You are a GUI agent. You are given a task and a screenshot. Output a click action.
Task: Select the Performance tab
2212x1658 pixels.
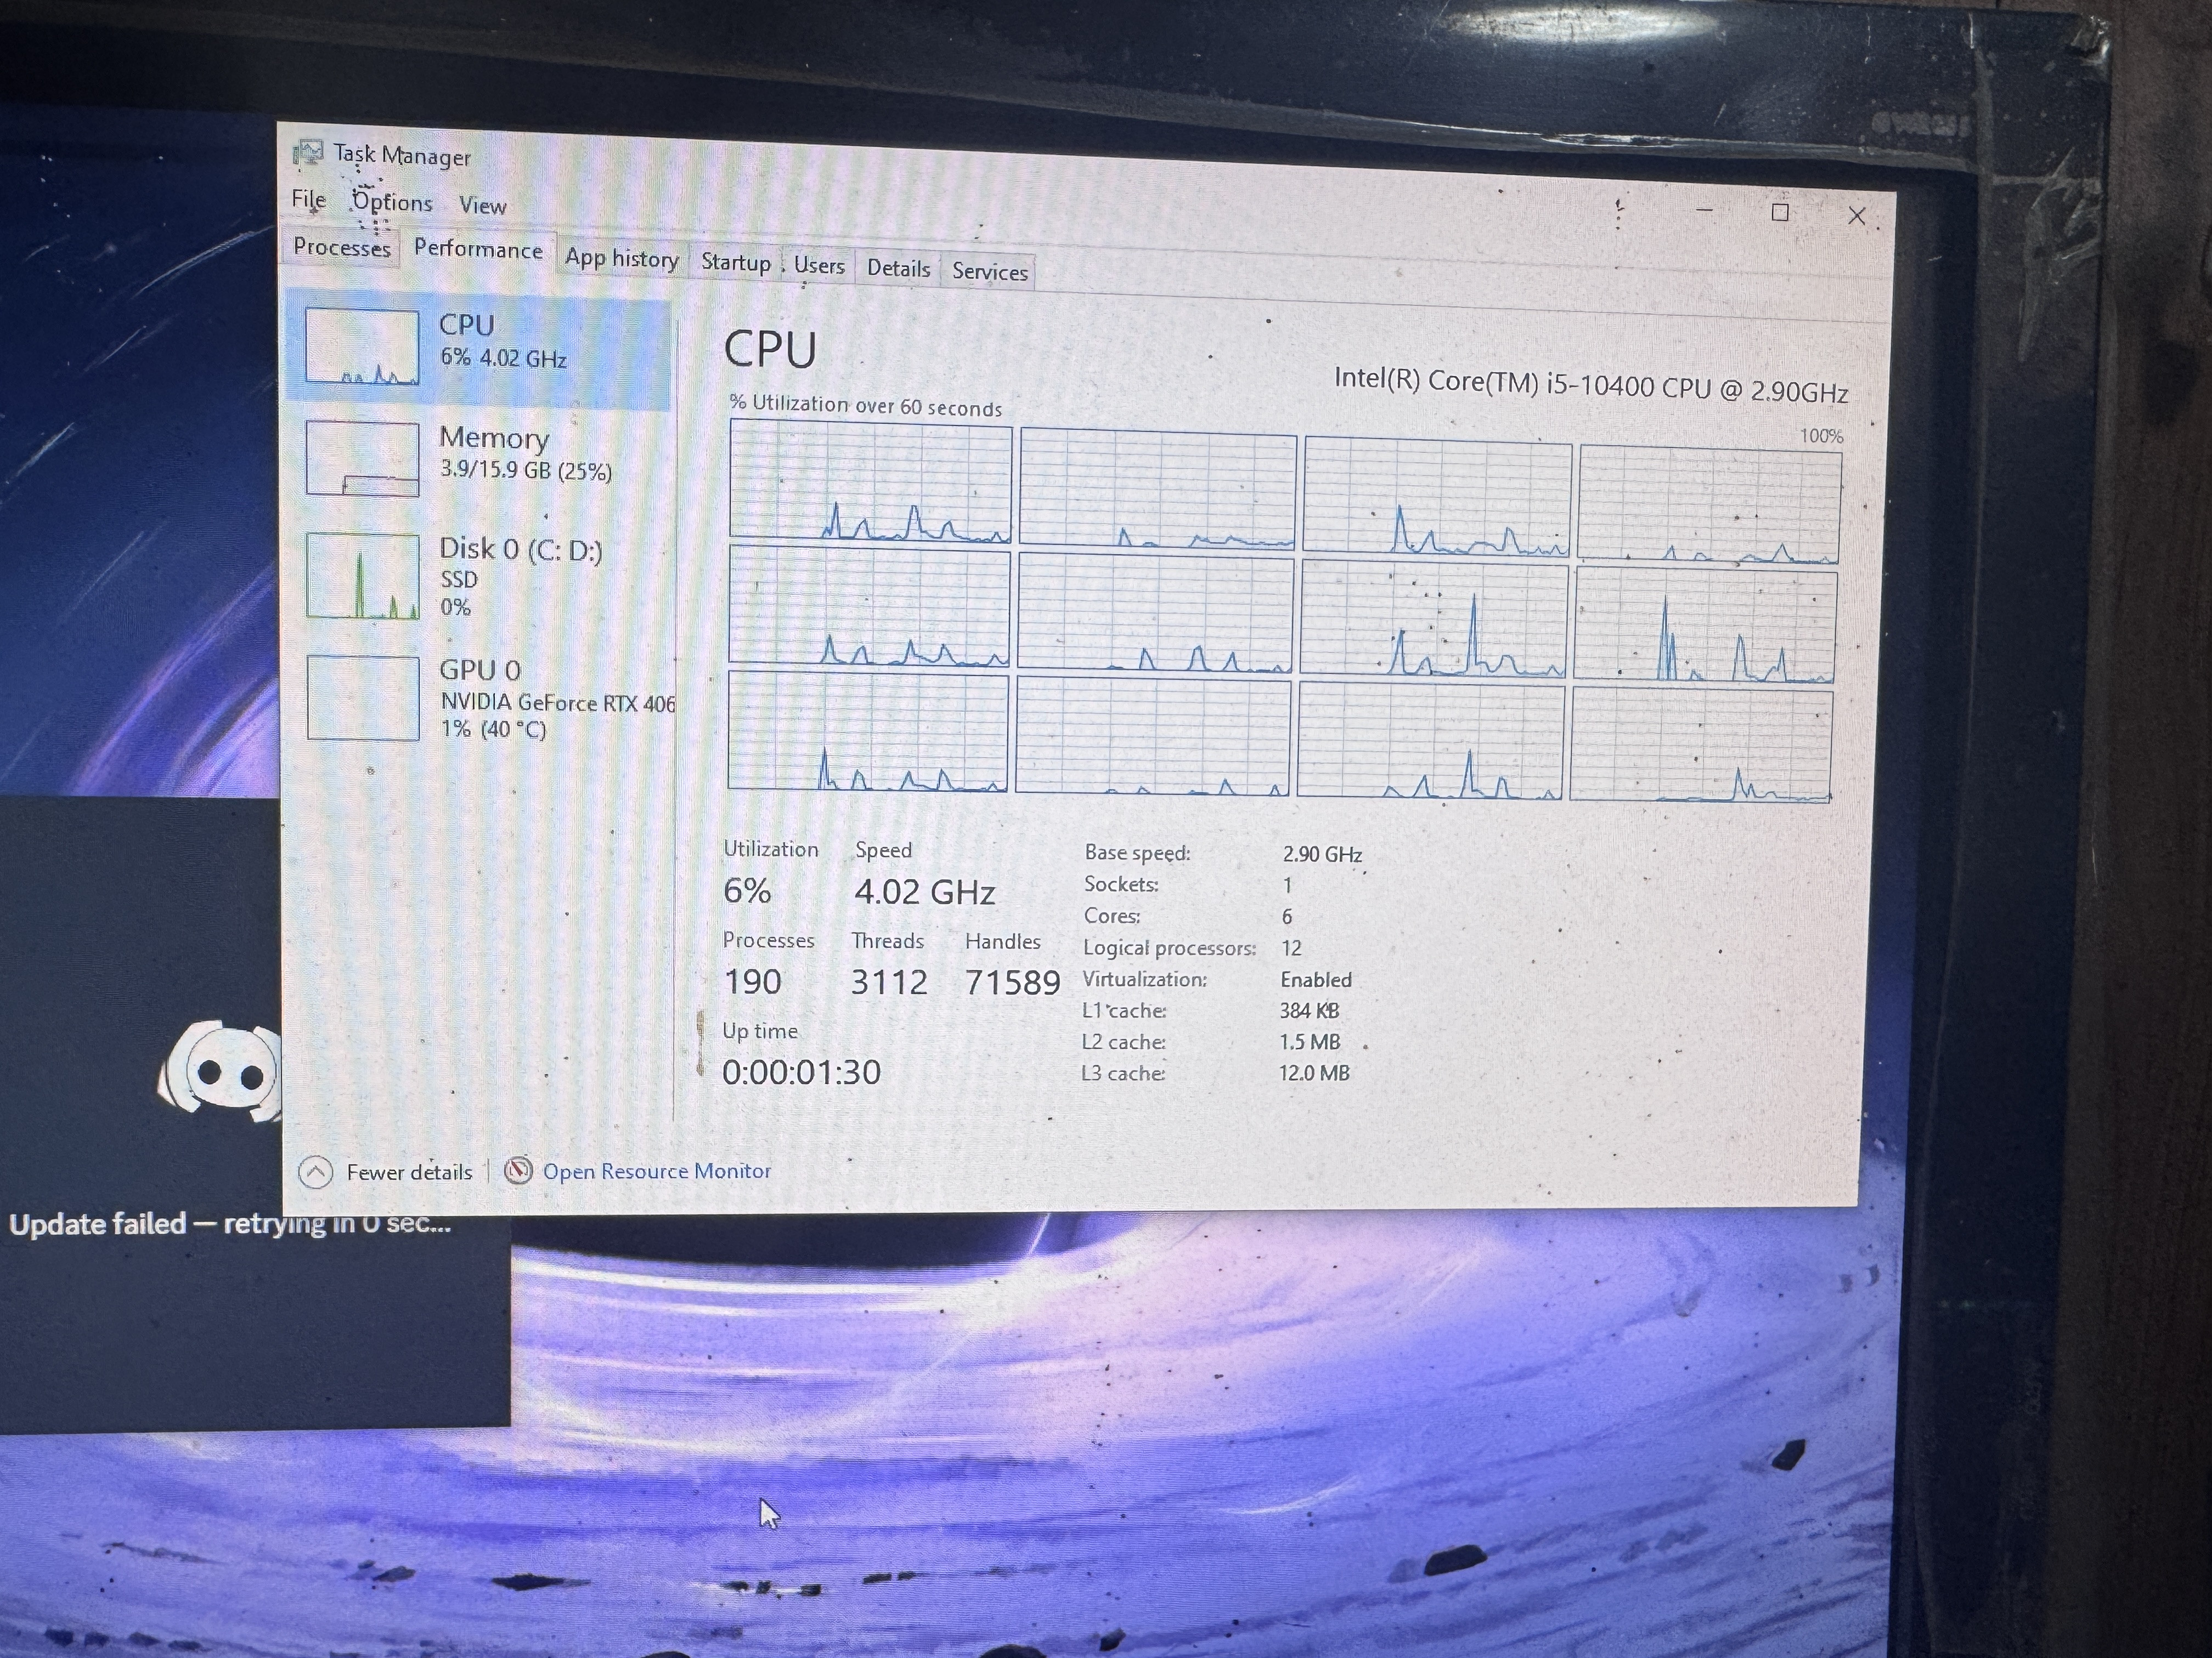point(478,249)
